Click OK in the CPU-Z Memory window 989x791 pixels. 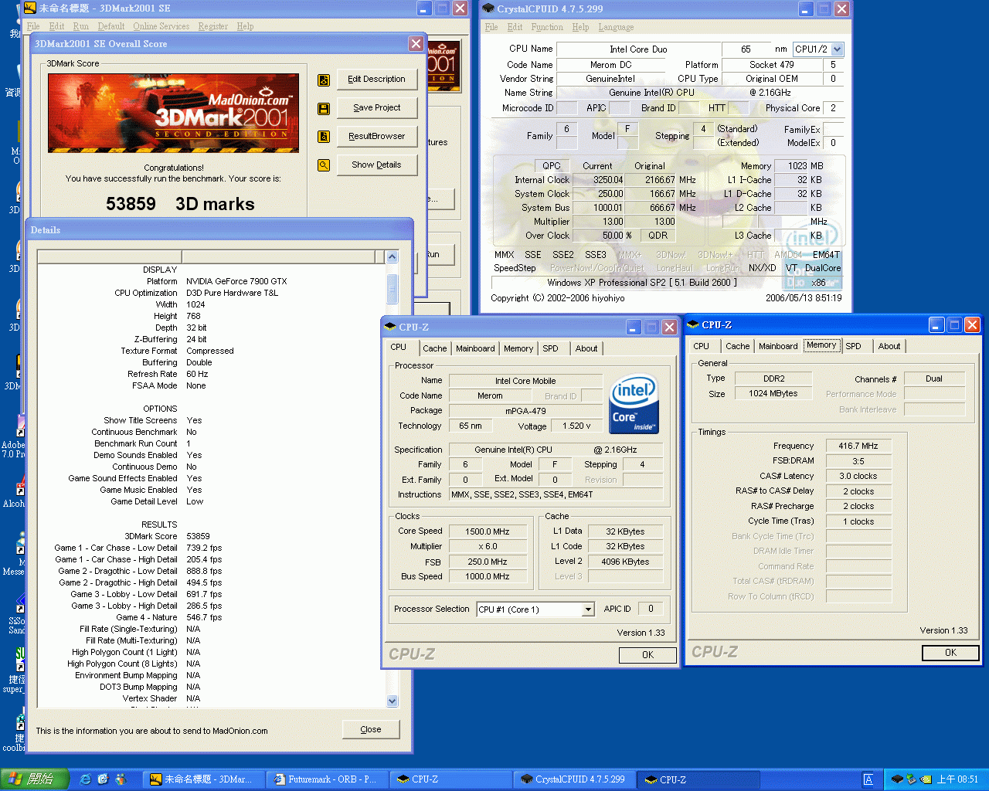point(950,653)
